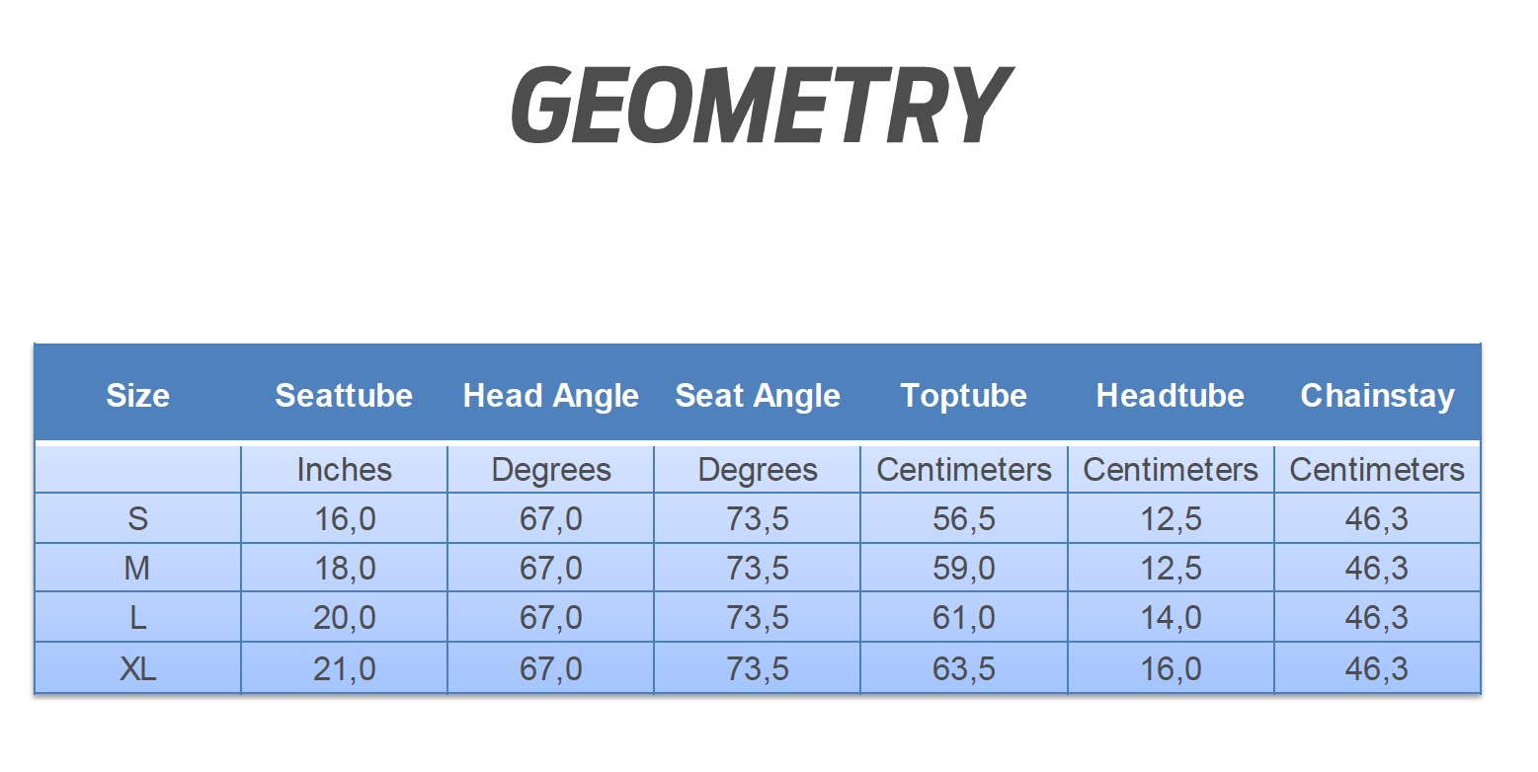Screen dimensions: 1538x772
Task: Click the S size row label
Action: click(x=137, y=519)
